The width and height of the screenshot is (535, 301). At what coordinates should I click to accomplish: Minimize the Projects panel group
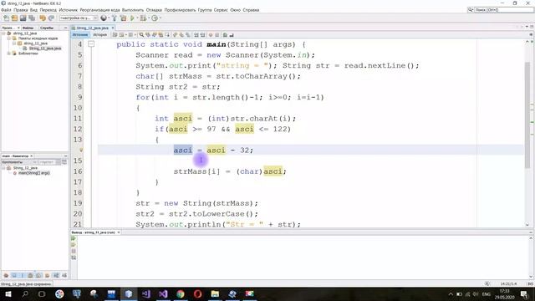click(x=65, y=28)
